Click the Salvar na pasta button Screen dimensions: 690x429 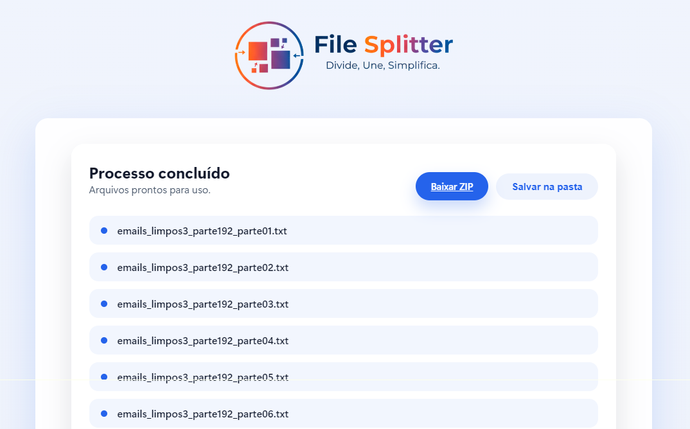(547, 186)
